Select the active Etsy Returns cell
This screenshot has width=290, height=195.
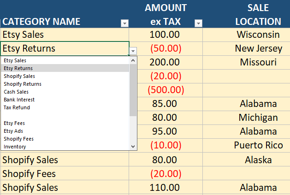coord(65,48)
